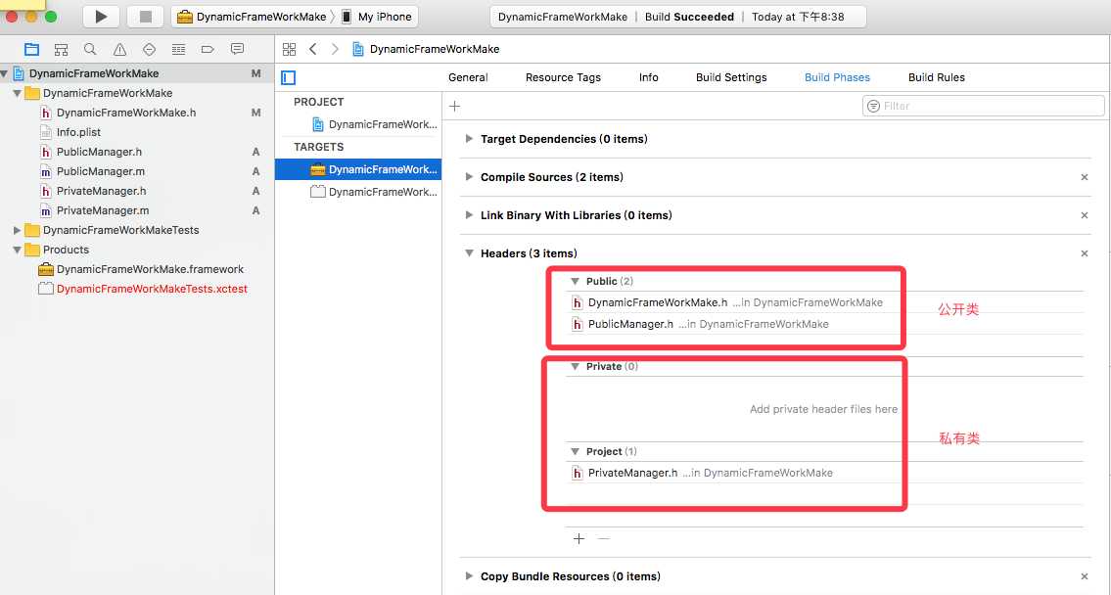The width and height of the screenshot is (1111, 595).
Task: Choose the My iPhone run destination
Action: (x=377, y=17)
